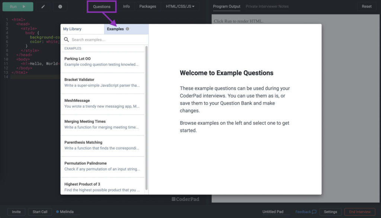Open the Info tab in the top bar

click(x=127, y=6)
